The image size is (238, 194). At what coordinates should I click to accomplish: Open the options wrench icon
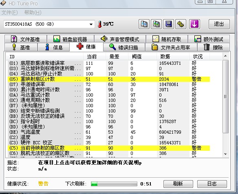[x=181, y=24]
